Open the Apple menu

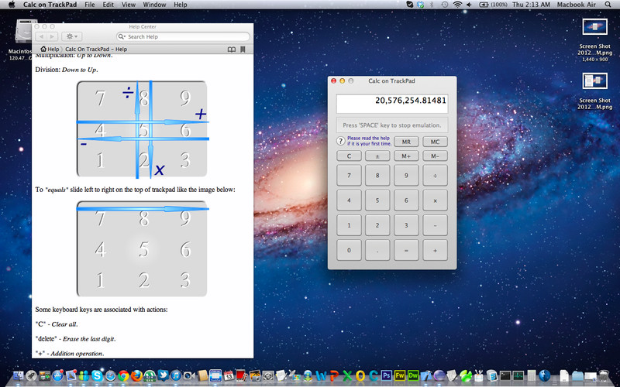point(11,5)
